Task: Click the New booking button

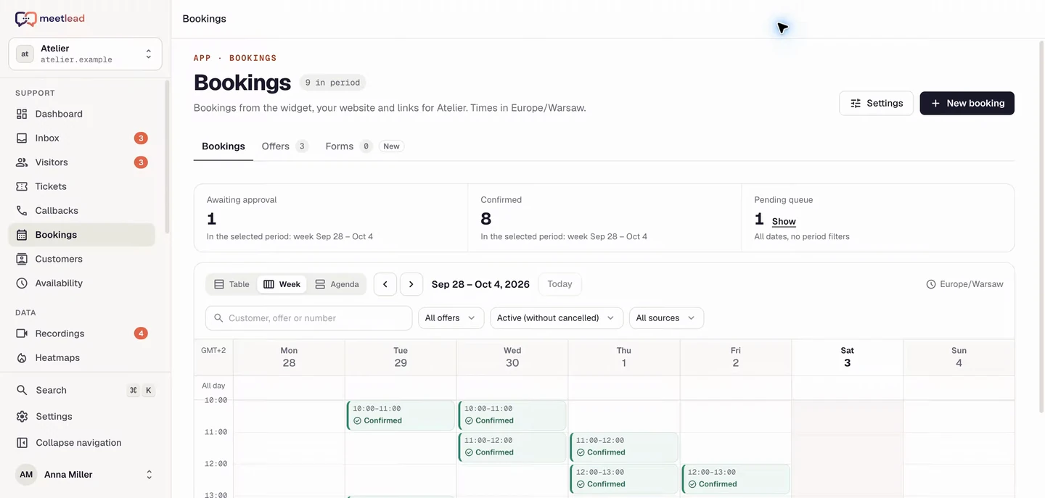Action: coord(967,103)
